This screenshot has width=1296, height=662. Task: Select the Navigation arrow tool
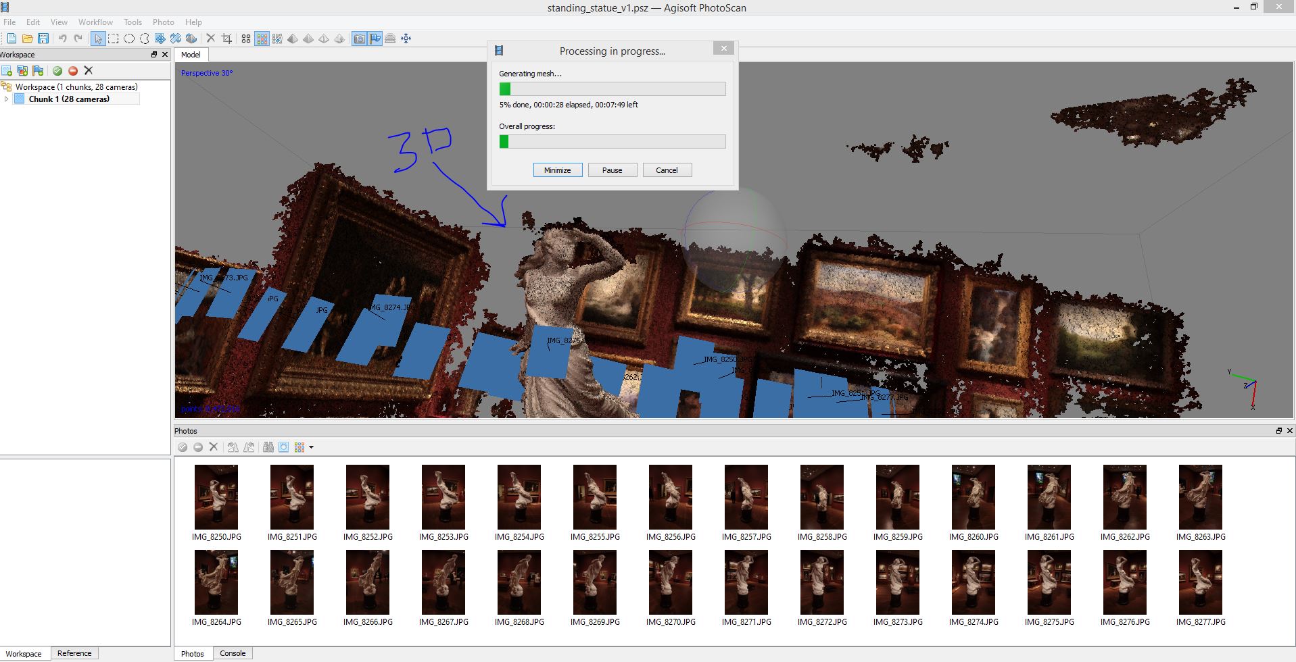tap(98, 39)
